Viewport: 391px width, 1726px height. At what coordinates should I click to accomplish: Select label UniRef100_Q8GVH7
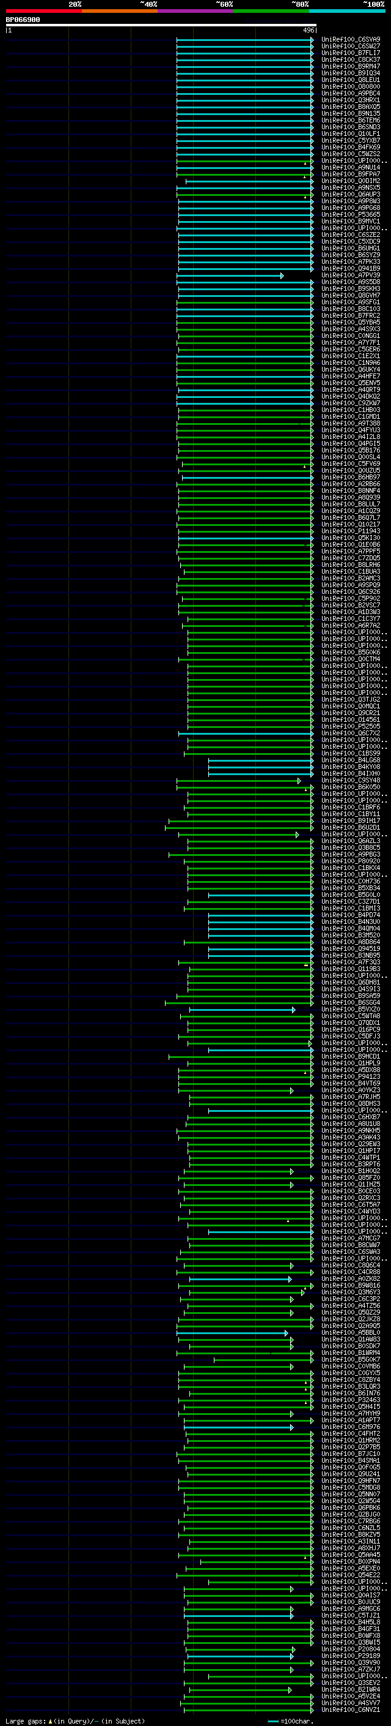pos(350,296)
